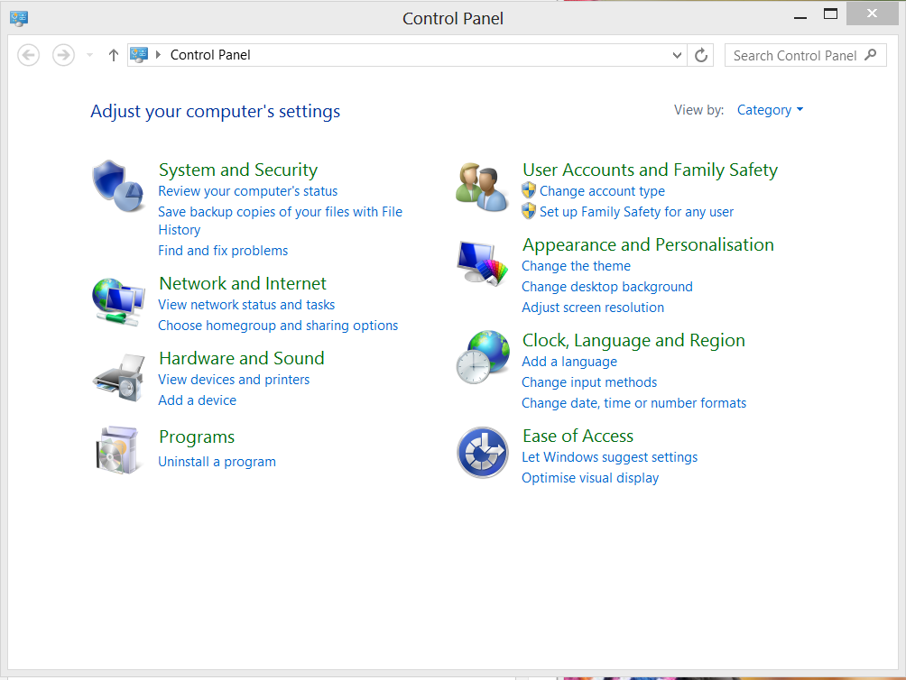Screen dimensions: 906x680
Task: Maximize the Control Panel window
Action: point(830,14)
